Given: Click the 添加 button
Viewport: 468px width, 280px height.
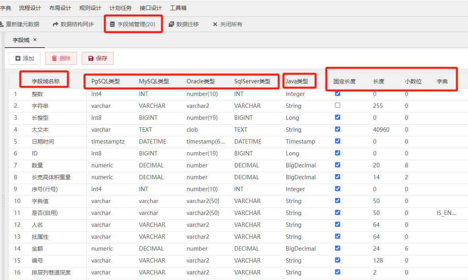Looking at the screenshot, I should click(x=25, y=58).
